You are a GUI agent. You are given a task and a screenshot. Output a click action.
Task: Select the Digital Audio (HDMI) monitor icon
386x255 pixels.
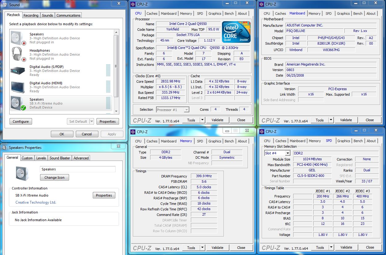tap(17, 87)
